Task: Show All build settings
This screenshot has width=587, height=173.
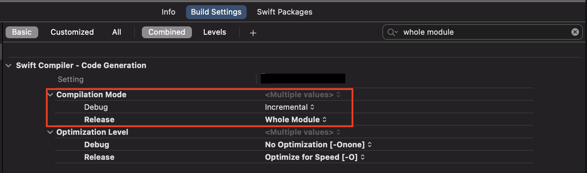Action: click(x=116, y=32)
